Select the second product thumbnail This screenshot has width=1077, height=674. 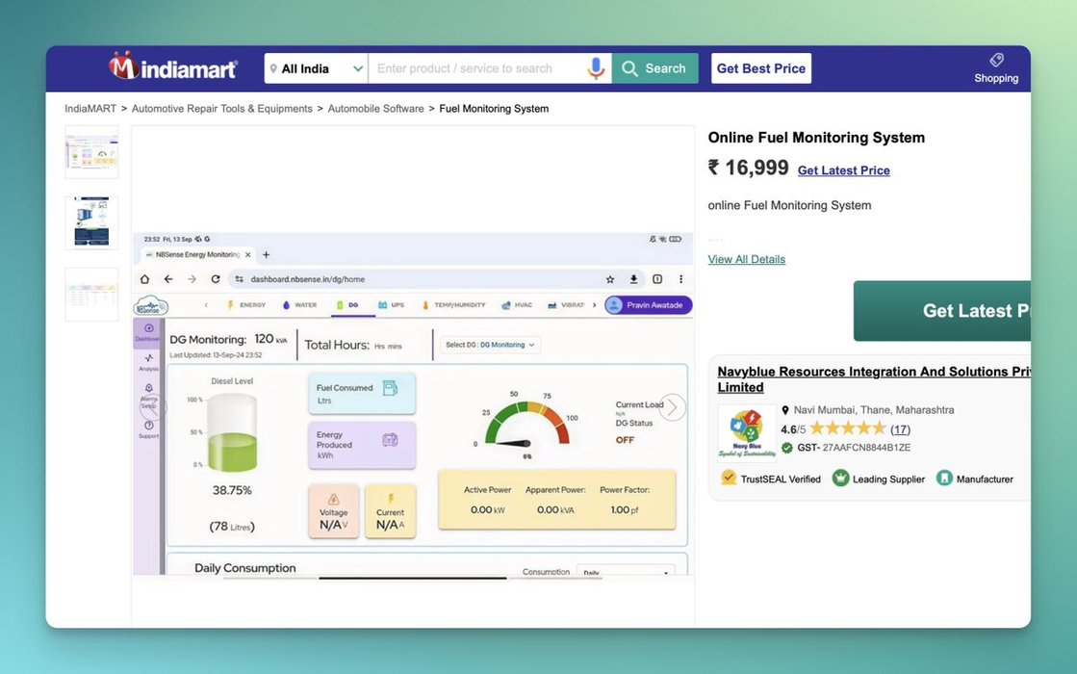(x=91, y=223)
